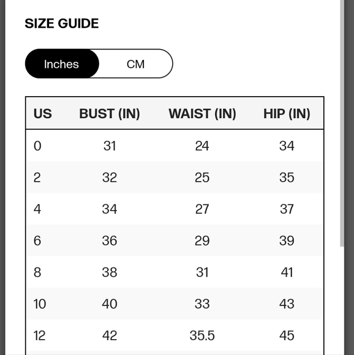The width and height of the screenshot is (354, 355).
Task: Select the US size 10 row label
Action: pos(40,304)
